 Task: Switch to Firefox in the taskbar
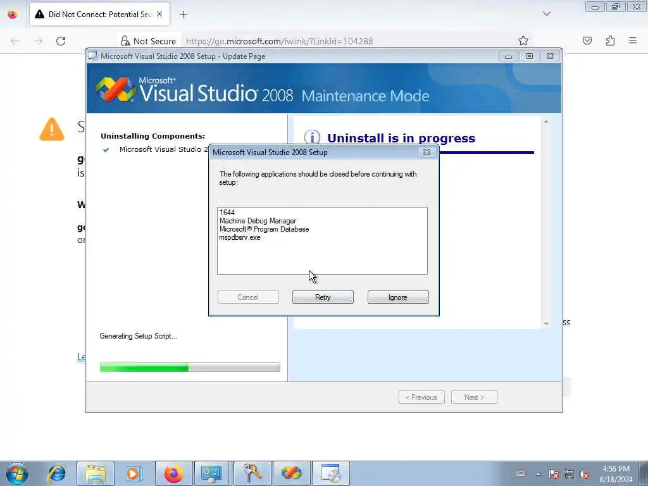pos(173,473)
